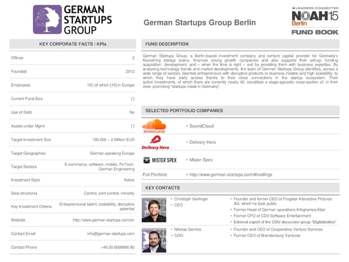Click the Target Investment Size value
Screen dimensions: 349x262
[x=113, y=140]
